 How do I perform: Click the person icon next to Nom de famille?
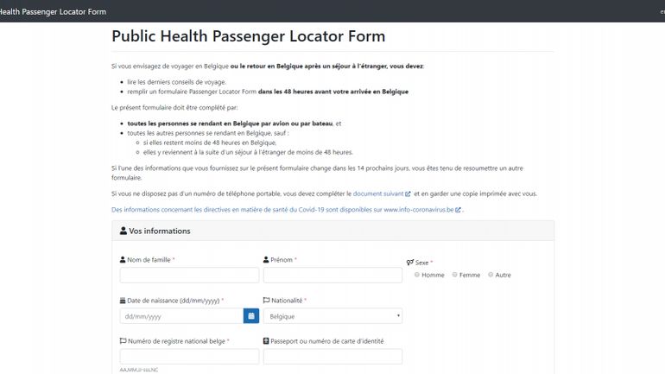coord(123,259)
